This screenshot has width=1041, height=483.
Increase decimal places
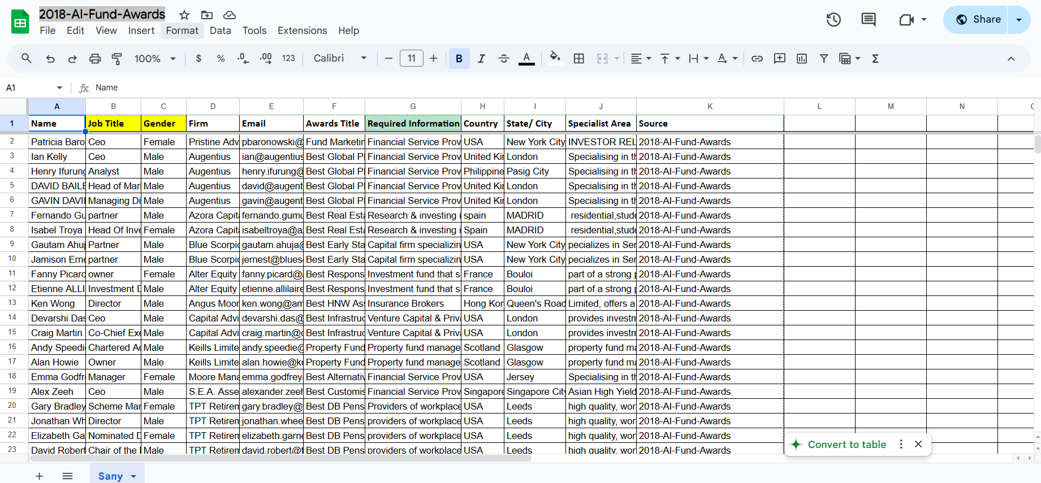(266, 58)
